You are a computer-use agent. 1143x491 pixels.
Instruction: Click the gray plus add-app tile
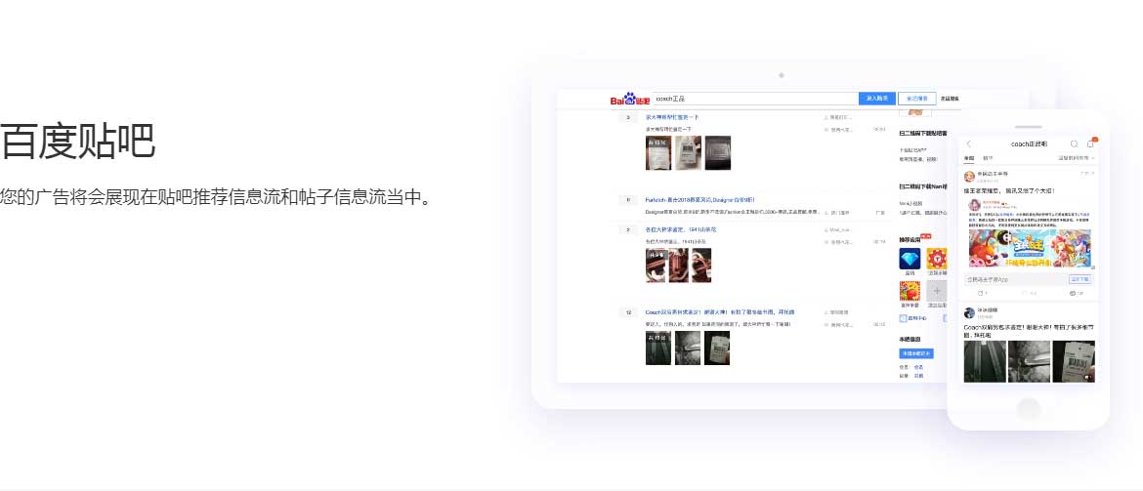click(x=937, y=291)
